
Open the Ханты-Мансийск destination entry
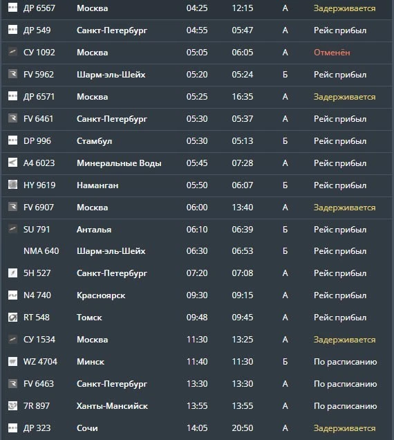112,406
